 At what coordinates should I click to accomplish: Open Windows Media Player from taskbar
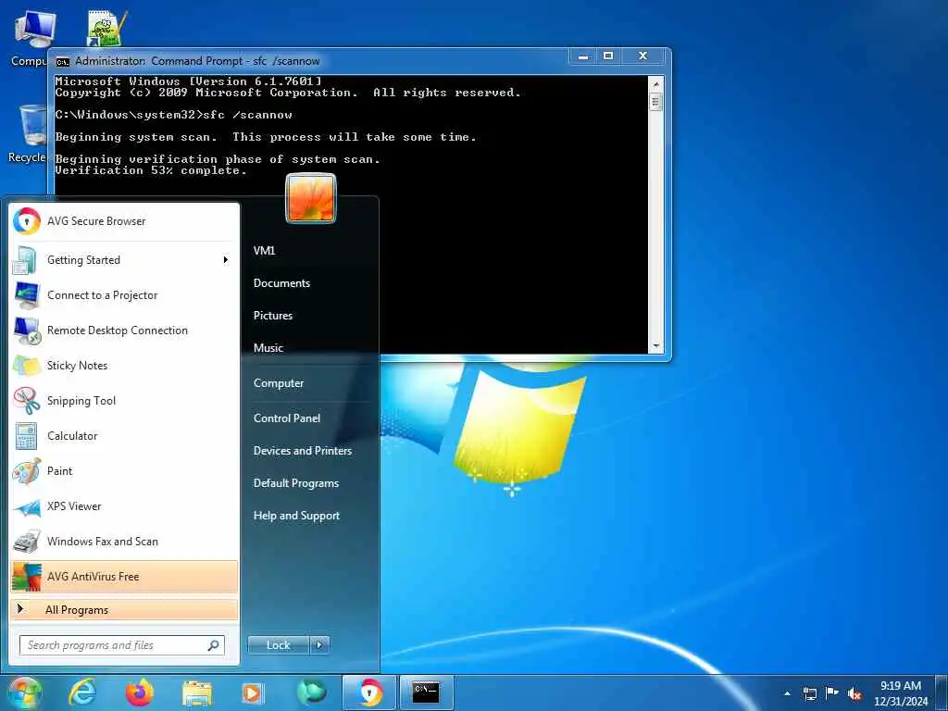pos(253,692)
